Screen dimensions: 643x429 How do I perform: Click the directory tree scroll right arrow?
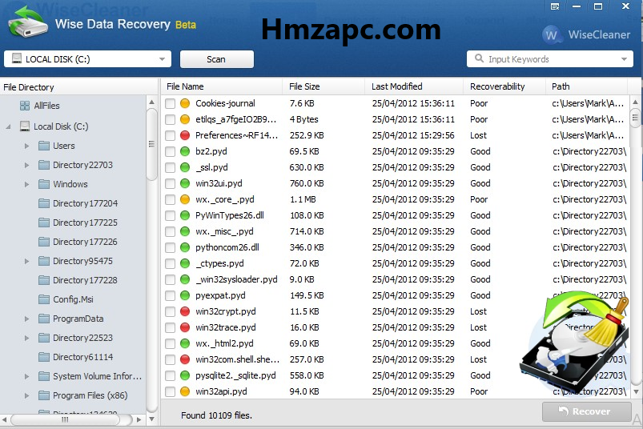pyautogui.click(x=139, y=419)
